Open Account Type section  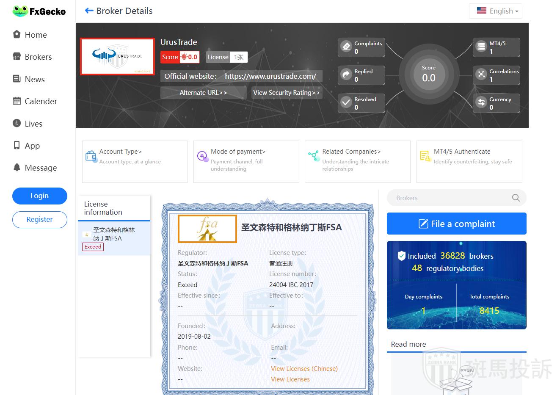click(120, 152)
